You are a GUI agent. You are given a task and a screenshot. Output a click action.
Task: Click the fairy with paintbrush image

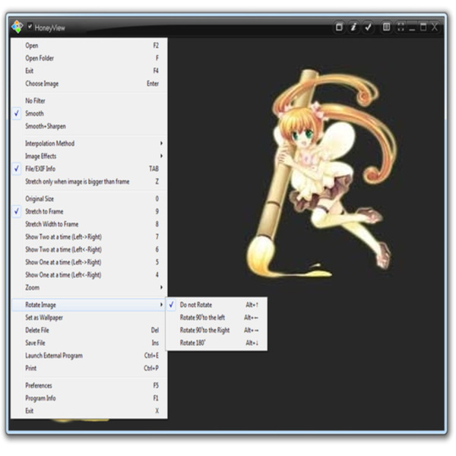pos(321,173)
